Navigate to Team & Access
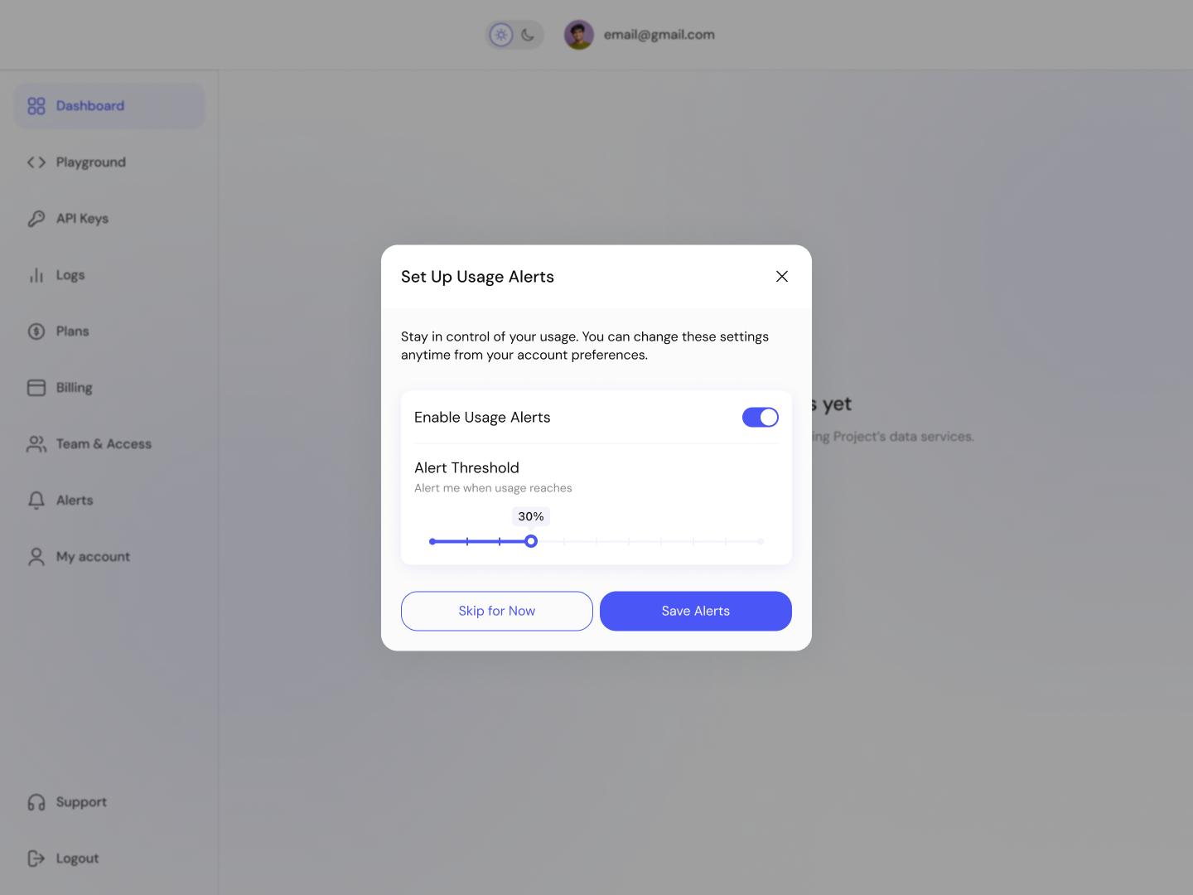This screenshot has height=895, width=1193. pyautogui.click(x=103, y=443)
